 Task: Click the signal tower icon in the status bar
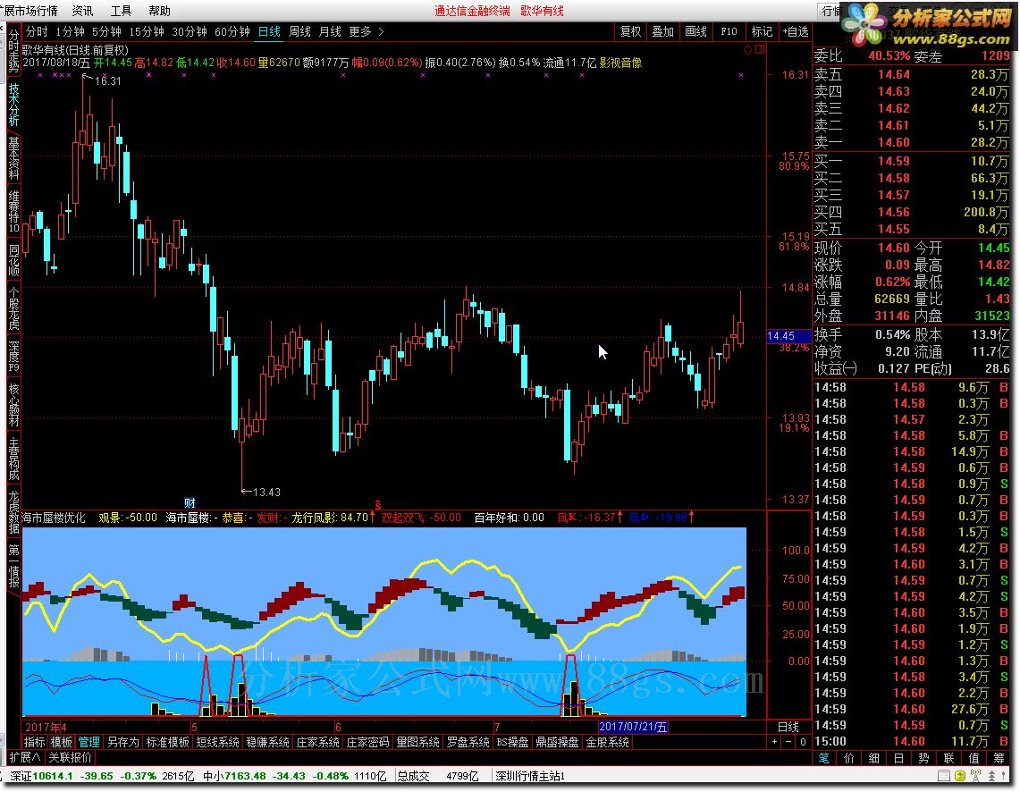(x=975, y=776)
